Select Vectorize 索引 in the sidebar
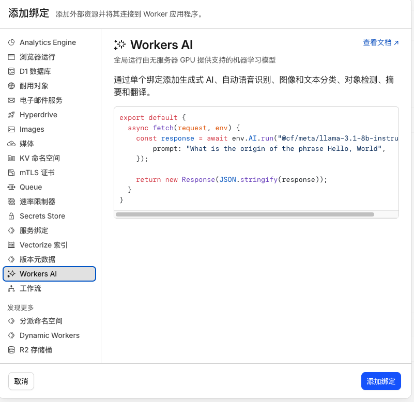414x402 pixels. coord(43,245)
